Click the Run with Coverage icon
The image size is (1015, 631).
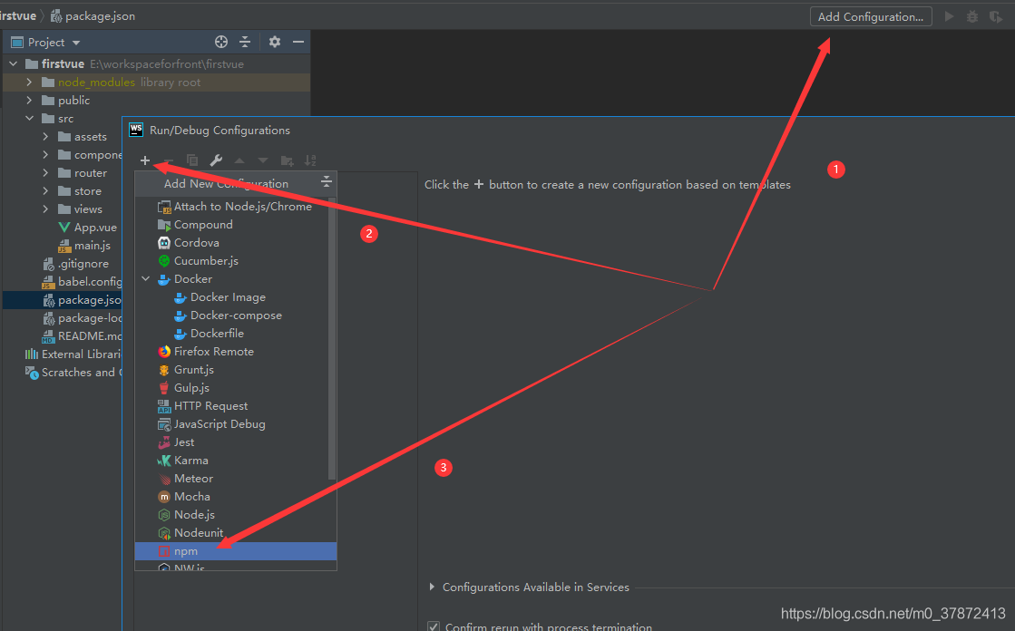[996, 17]
